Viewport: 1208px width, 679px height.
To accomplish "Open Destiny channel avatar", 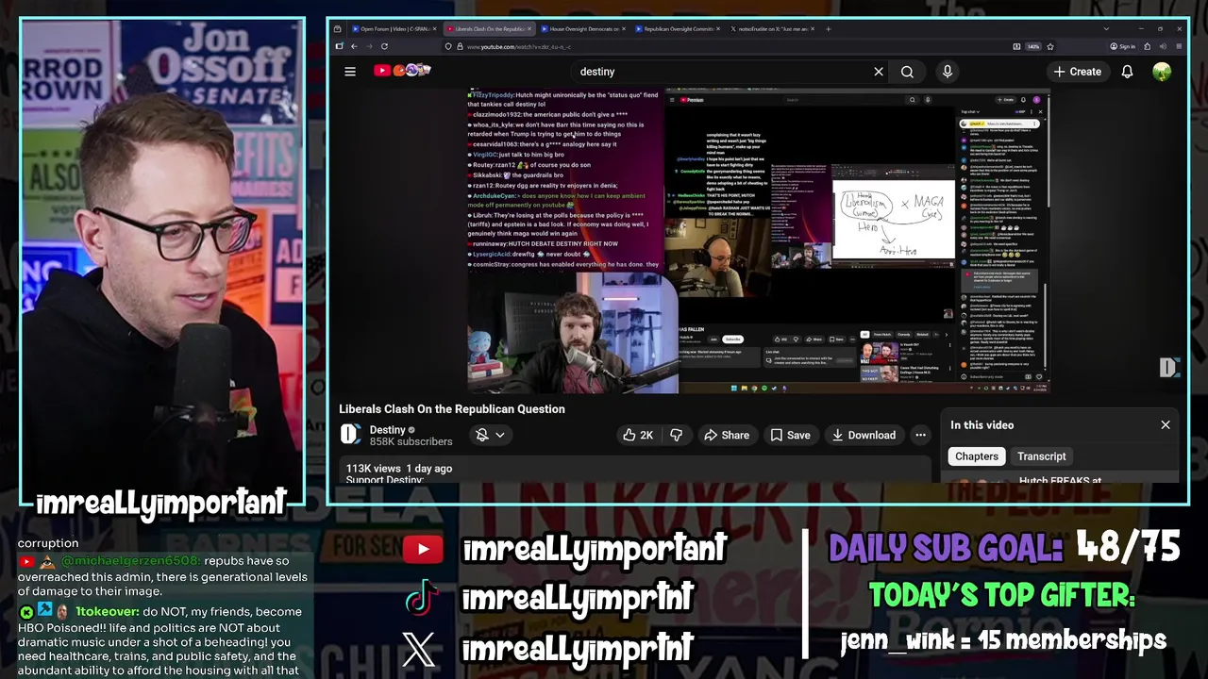I will click(350, 434).
